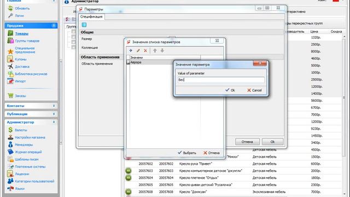Open the Лицензия icon
The height and width of the screenshot is (197, 350).
pyautogui.click(x=10, y=173)
